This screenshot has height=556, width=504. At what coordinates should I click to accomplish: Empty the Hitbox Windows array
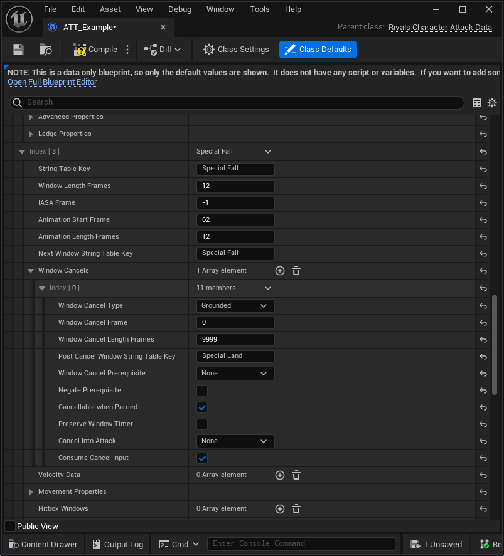coord(296,509)
